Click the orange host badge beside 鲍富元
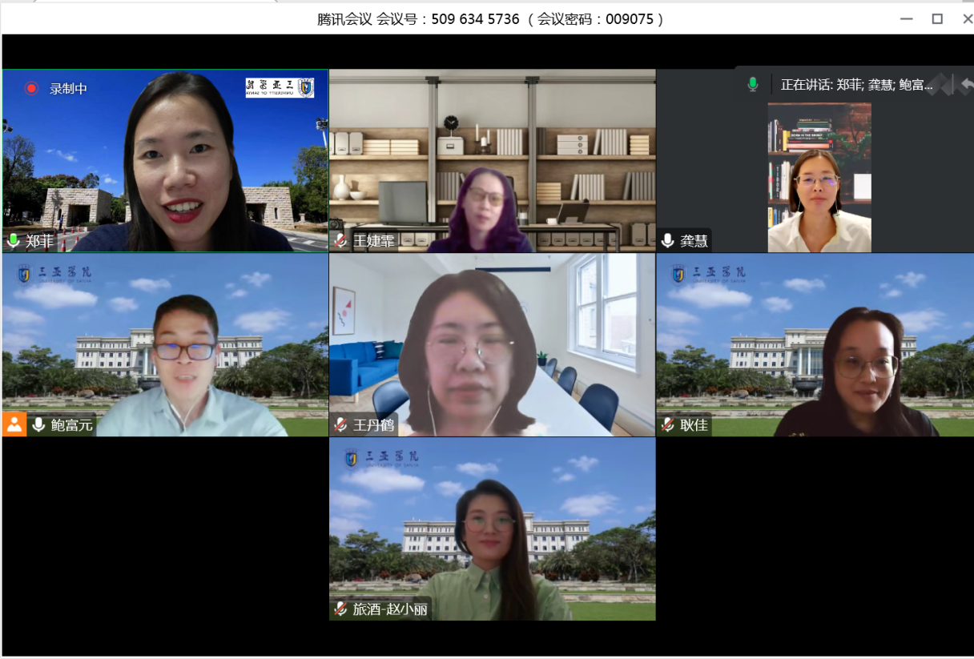This screenshot has height=659, width=974. 14,424
